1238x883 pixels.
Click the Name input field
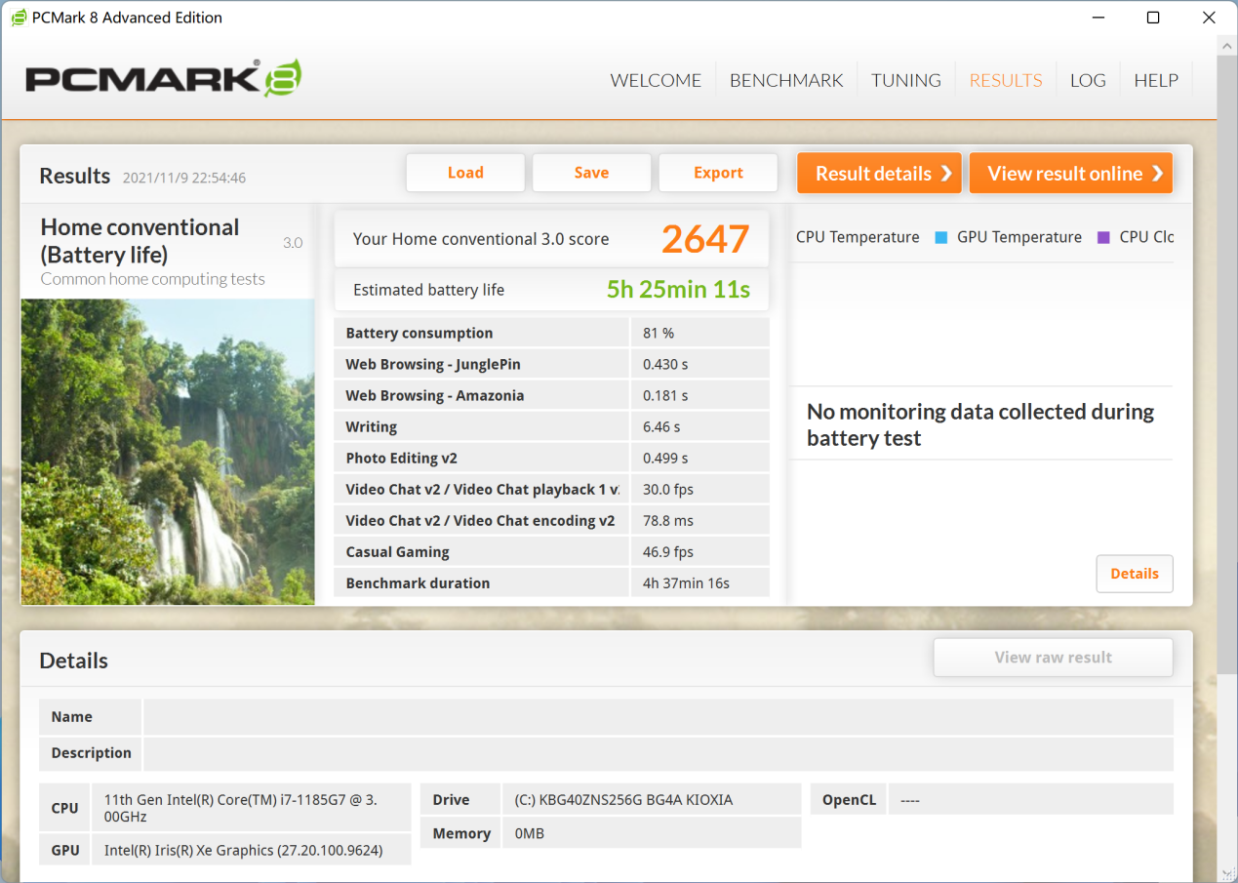tap(659, 716)
